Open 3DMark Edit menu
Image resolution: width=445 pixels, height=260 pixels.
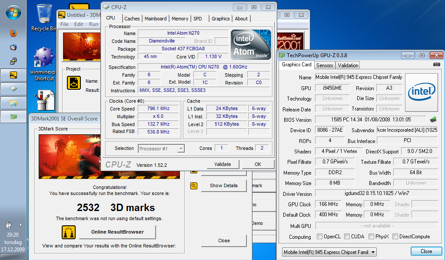pyautogui.click(x=79, y=24)
